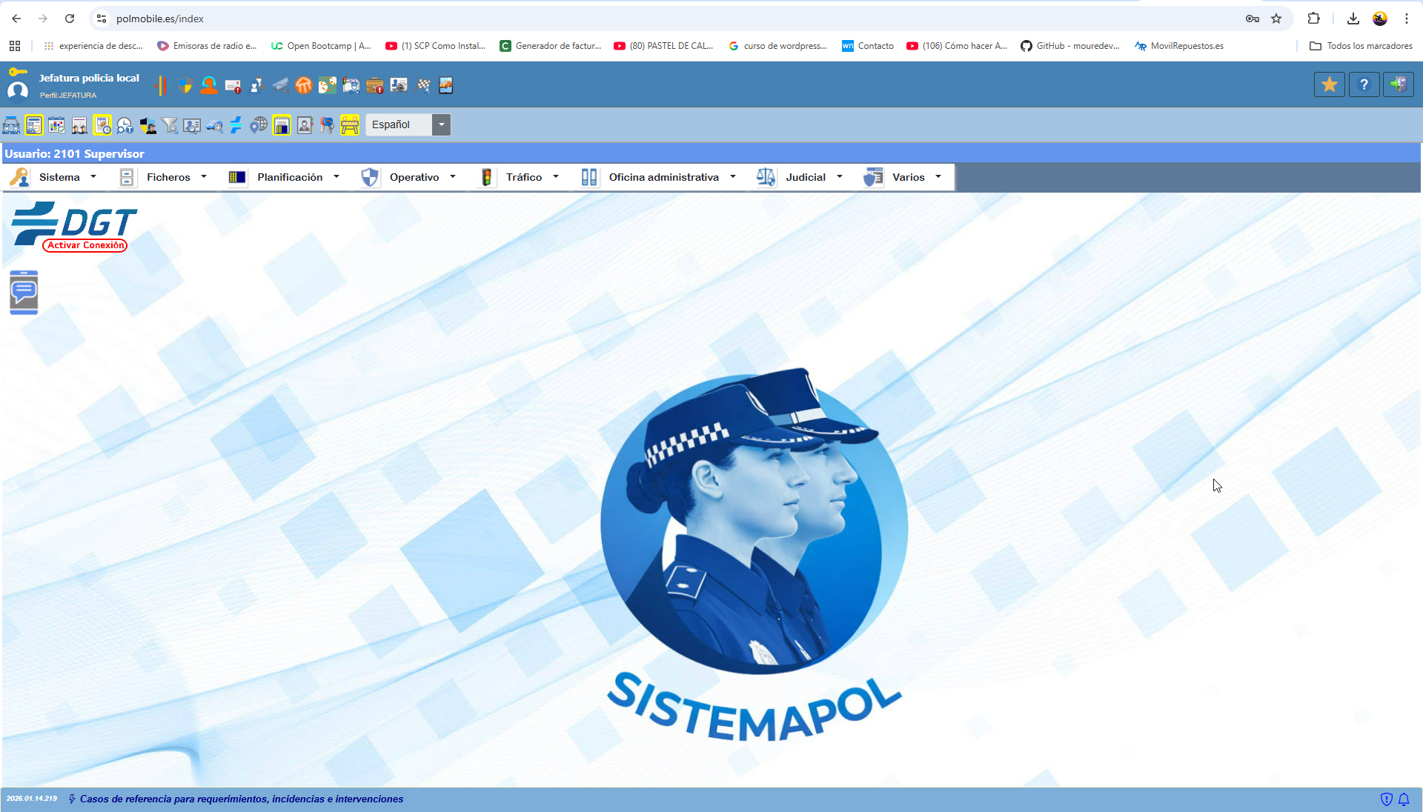Expand the Tráfico menu
The width and height of the screenshot is (1423, 812).
(523, 177)
